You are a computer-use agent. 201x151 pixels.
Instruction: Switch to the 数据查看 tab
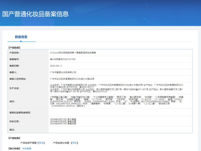[21, 37]
